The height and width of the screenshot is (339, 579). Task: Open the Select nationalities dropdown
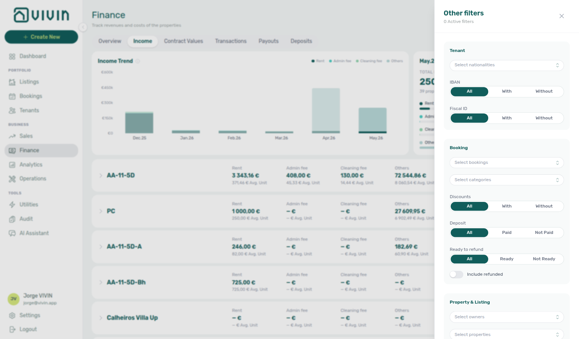pyautogui.click(x=507, y=65)
